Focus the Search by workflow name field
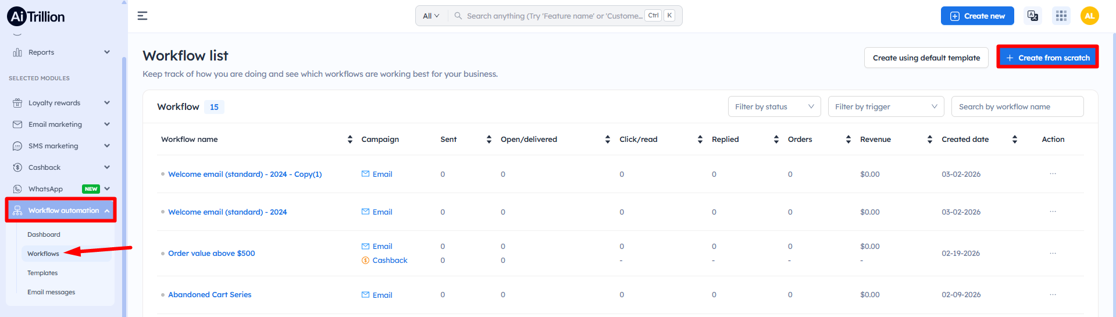1116x317 pixels. tap(1017, 107)
